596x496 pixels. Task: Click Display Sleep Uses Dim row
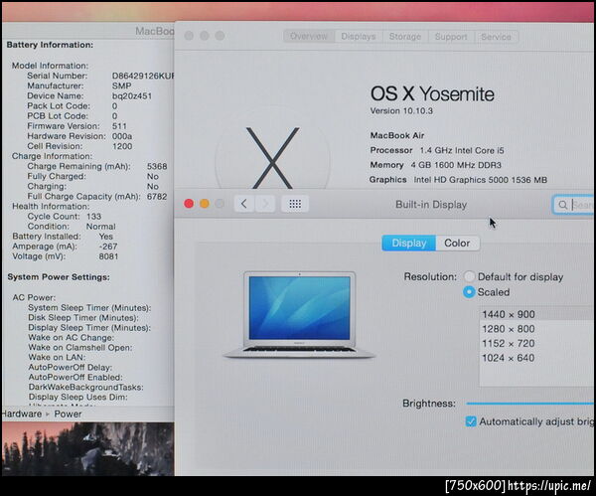coord(77,397)
